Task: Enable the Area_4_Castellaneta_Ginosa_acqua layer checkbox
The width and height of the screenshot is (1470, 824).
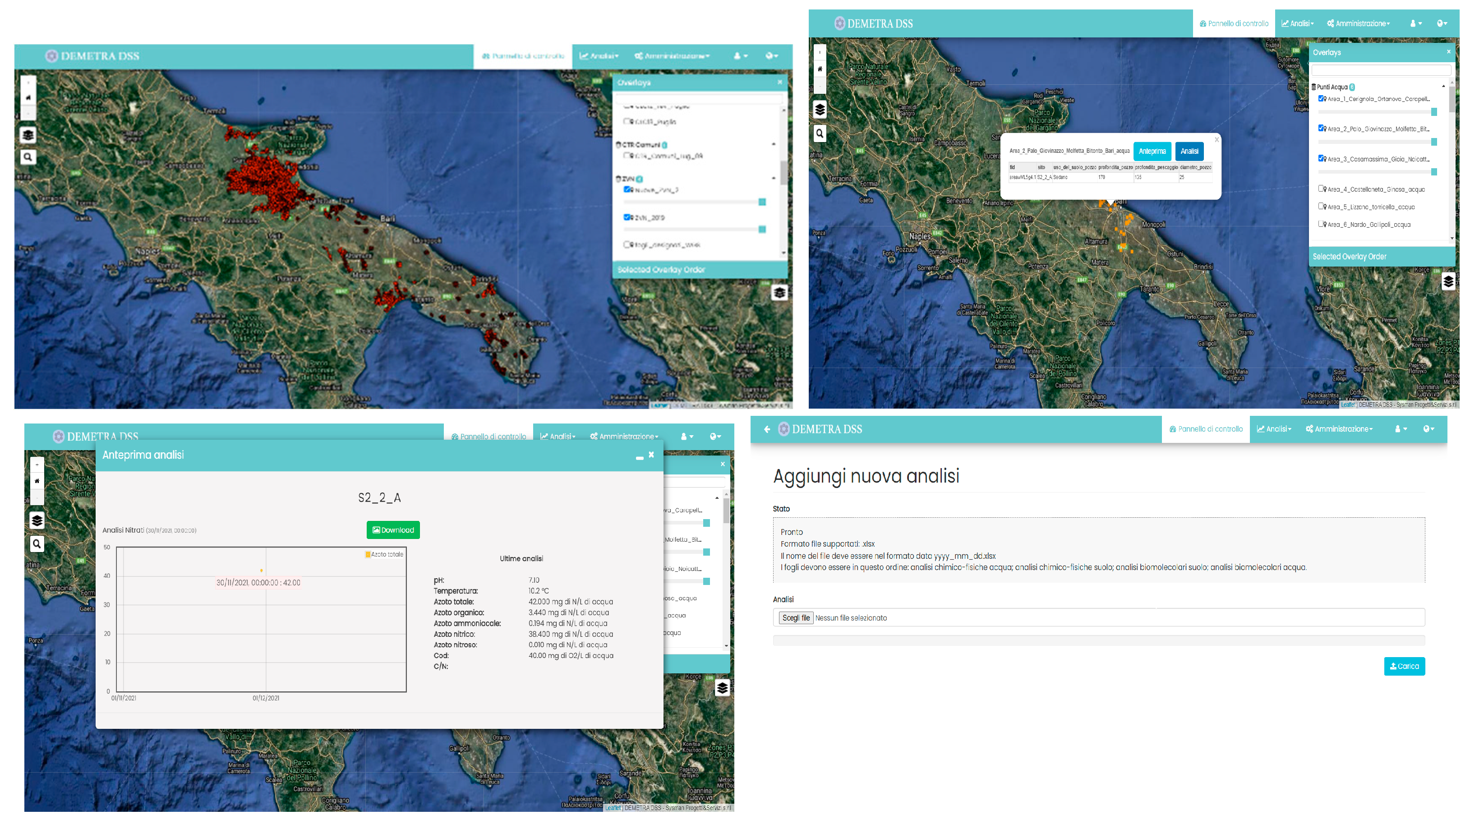Action: tap(1321, 189)
